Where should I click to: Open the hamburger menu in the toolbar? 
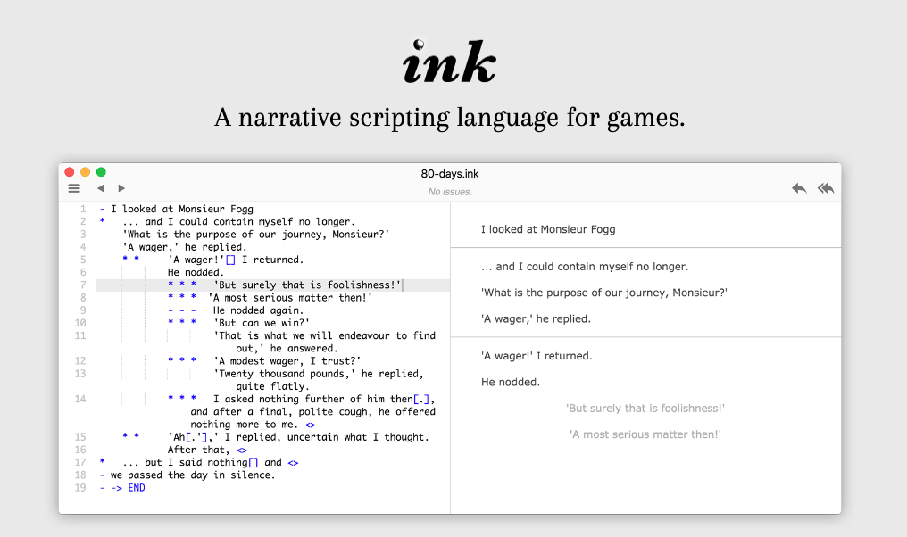pyautogui.click(x=74, y=188)
